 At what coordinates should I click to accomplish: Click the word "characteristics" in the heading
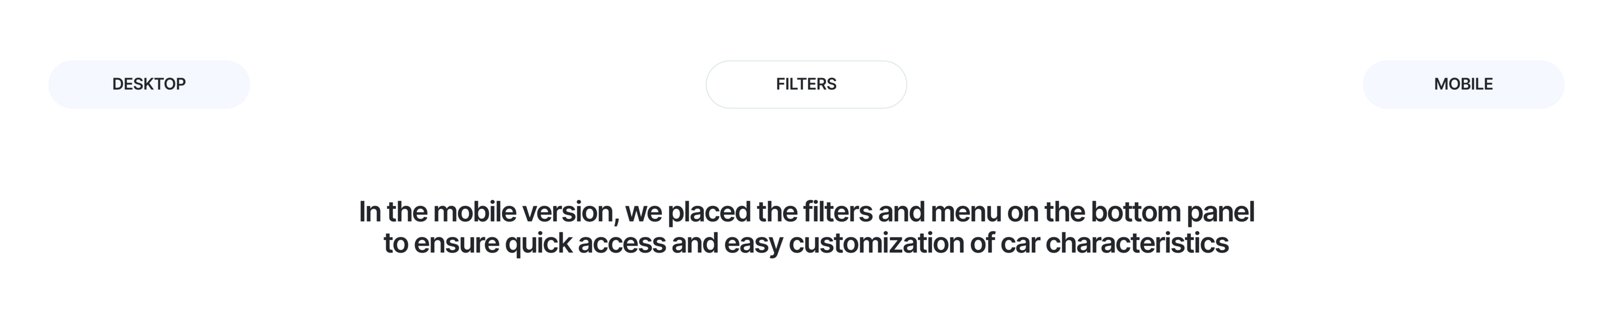tap(1137, 244)
